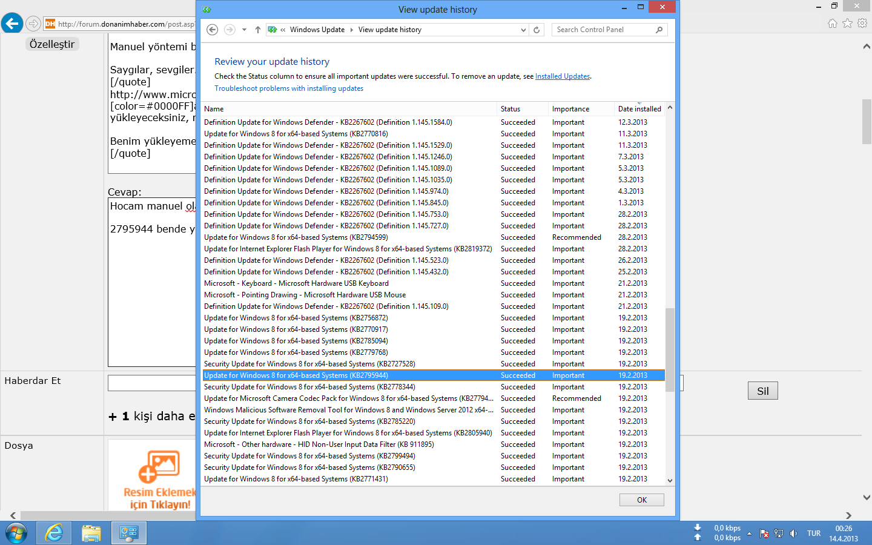This screenshot has height=545, width=872.
Task: Click the OK button
Action: [x=642, y=500]
